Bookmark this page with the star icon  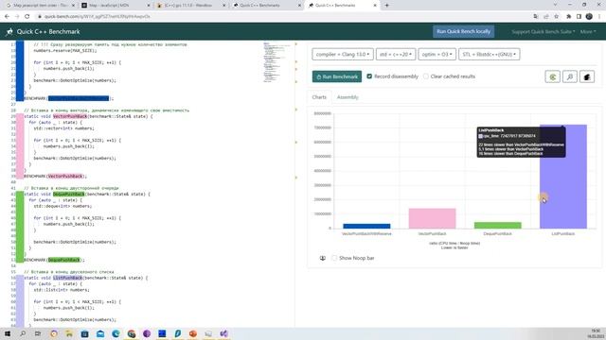tap(557, 17)
